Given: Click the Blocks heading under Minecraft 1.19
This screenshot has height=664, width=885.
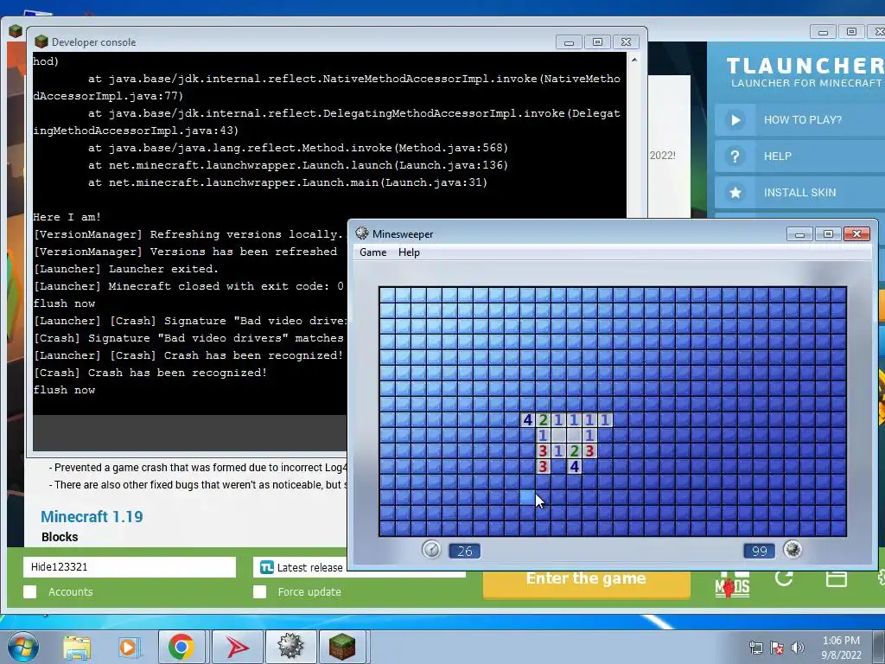Looking at the screenshot, I should pos(60,537).
